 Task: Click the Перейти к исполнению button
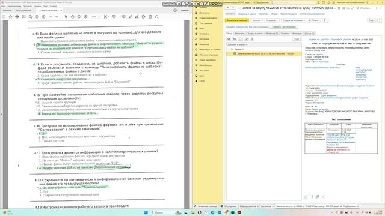pos(284,27)
